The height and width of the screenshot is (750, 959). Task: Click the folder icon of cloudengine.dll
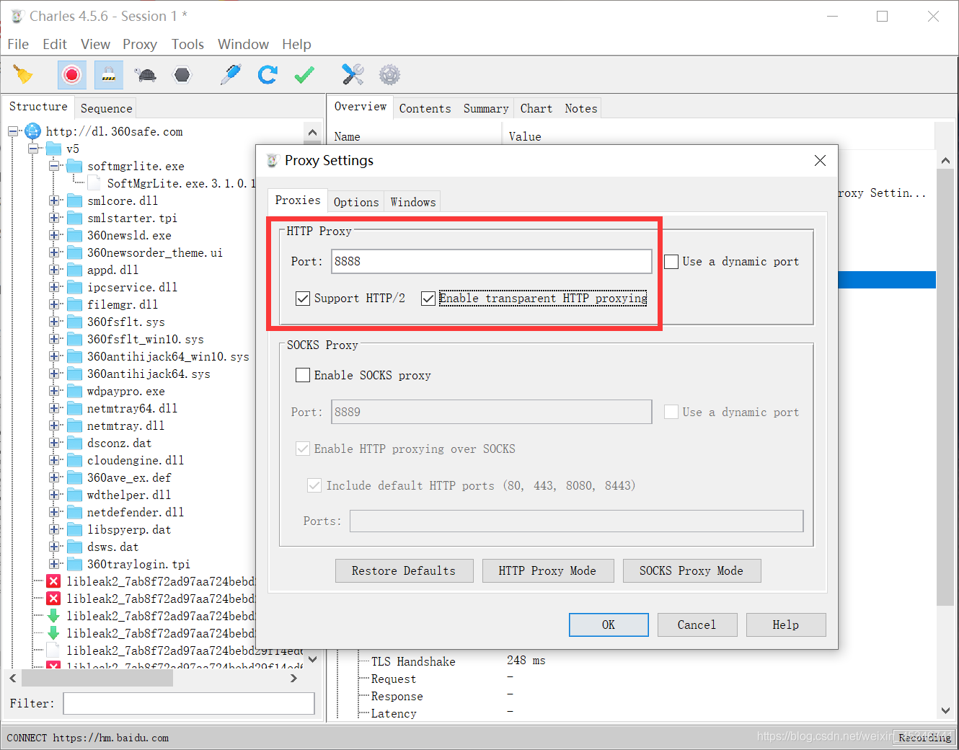pos(75,460)
